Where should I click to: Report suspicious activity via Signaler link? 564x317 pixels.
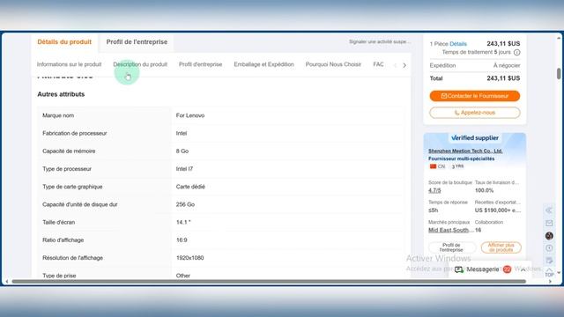pyautogui.click(x=380, y=41)
